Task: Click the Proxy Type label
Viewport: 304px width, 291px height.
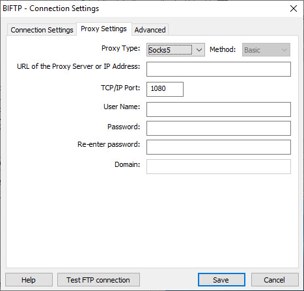Action: click(x=121, y=48)
